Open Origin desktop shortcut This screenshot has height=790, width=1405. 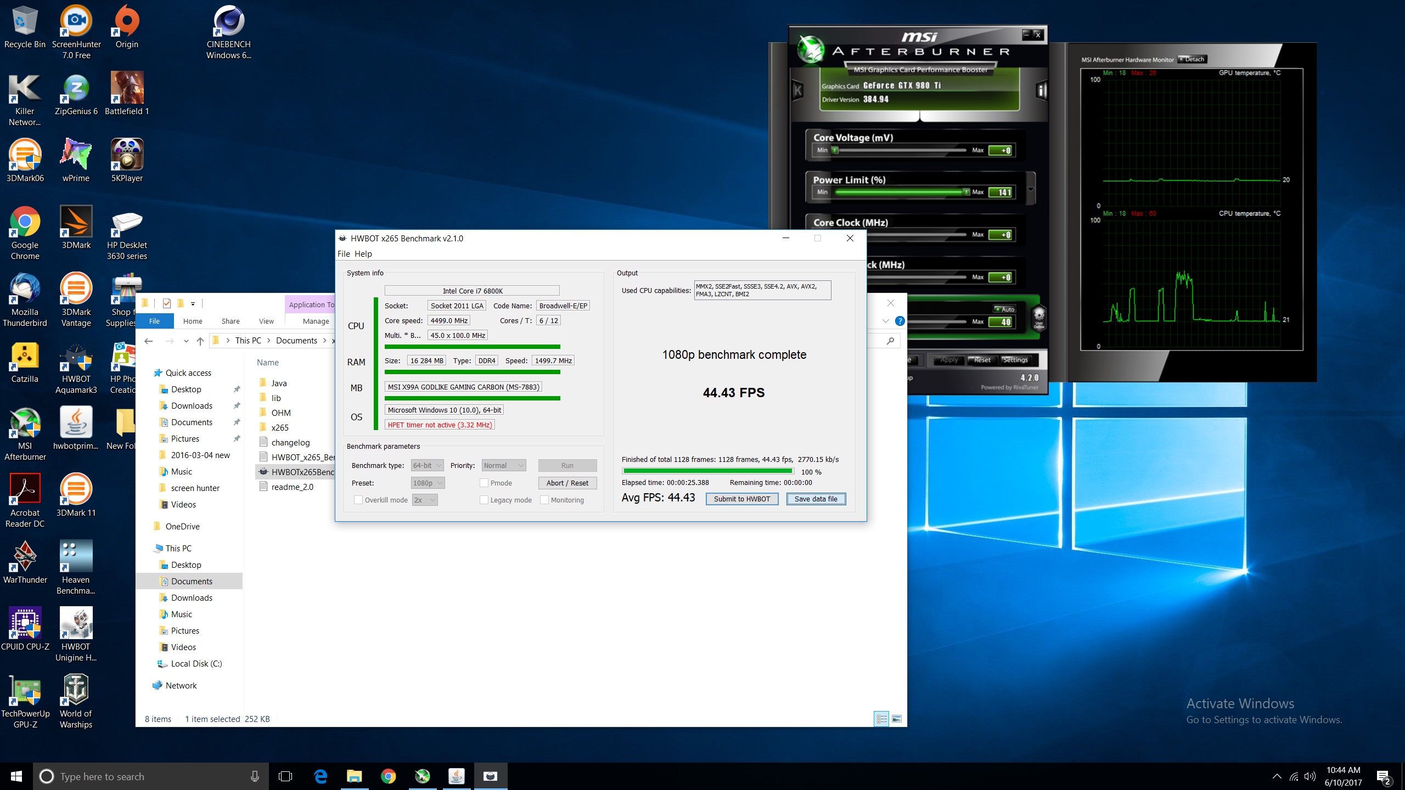127,27
